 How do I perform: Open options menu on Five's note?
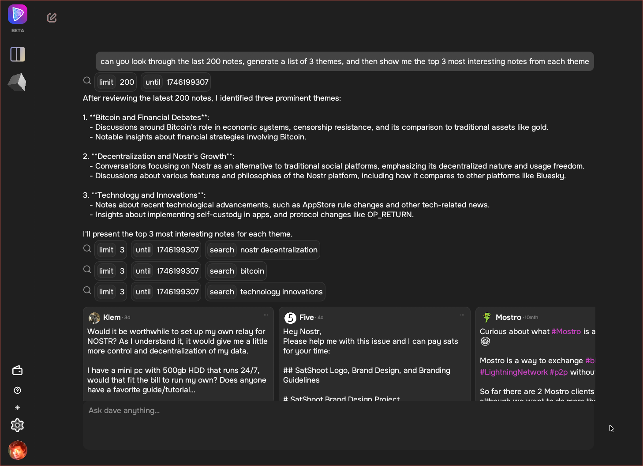coord(462,315)
